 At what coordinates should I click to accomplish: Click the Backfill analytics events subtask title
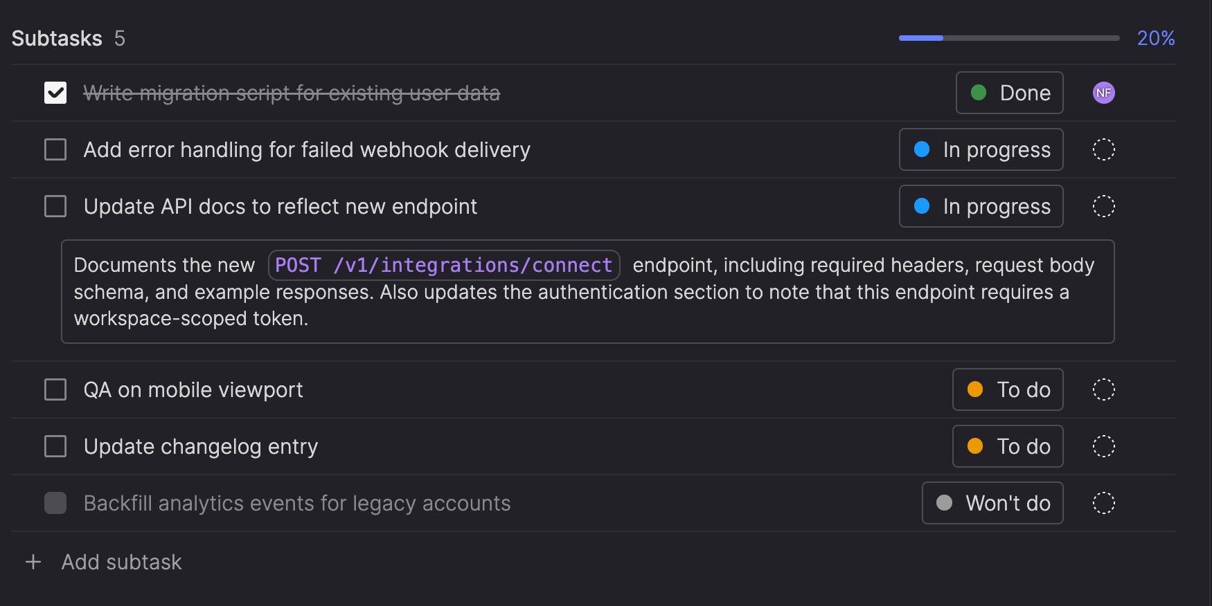(x=296, y=503)
